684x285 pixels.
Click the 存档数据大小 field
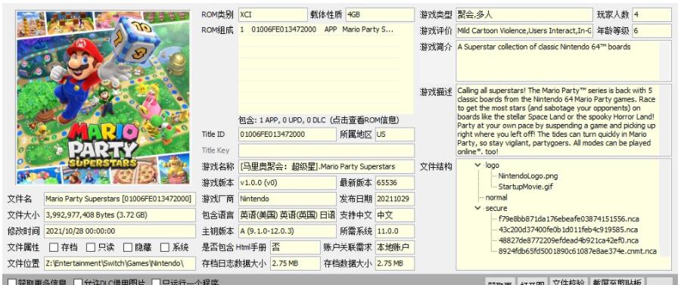coord(394,263)
